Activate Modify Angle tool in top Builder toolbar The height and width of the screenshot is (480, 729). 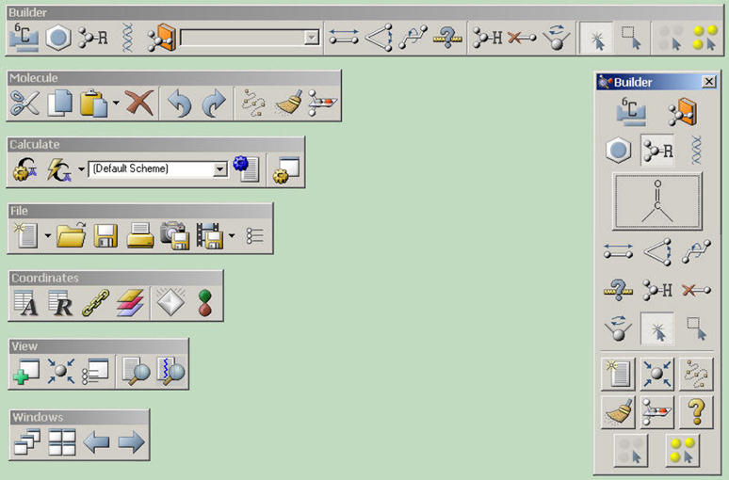pyautogui.click(x=379, y=37)
